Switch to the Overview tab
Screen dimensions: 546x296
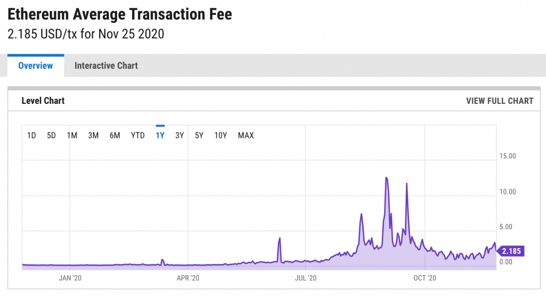[x=36, y=66]
